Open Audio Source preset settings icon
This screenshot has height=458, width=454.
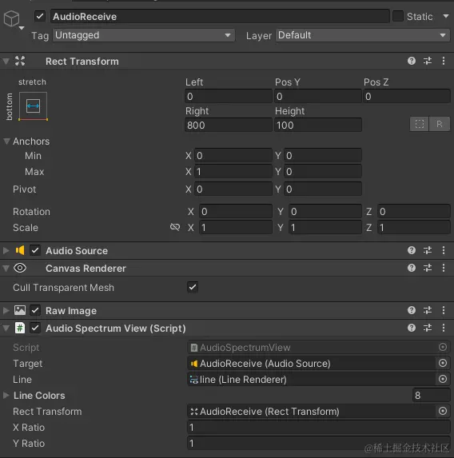tap(428, 250)
